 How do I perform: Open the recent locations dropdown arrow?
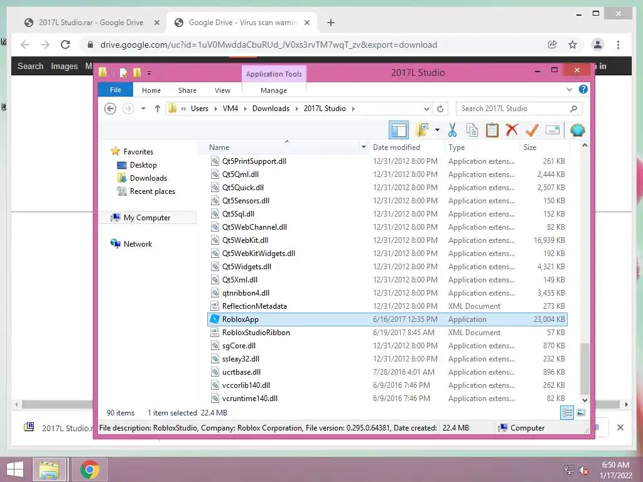[143, 109]
